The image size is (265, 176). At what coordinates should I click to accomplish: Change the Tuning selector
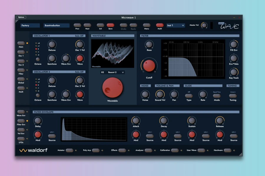click(x=233, y=96)
